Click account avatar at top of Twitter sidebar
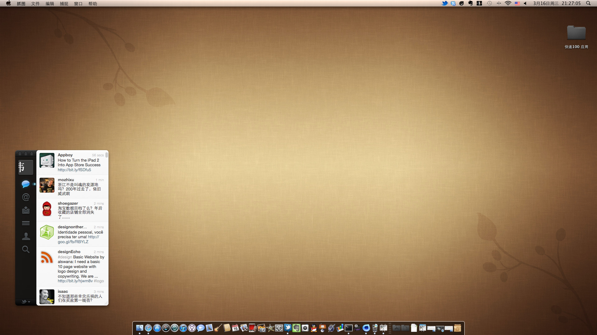This screenshot has height=335, width=597. point(25,167)
